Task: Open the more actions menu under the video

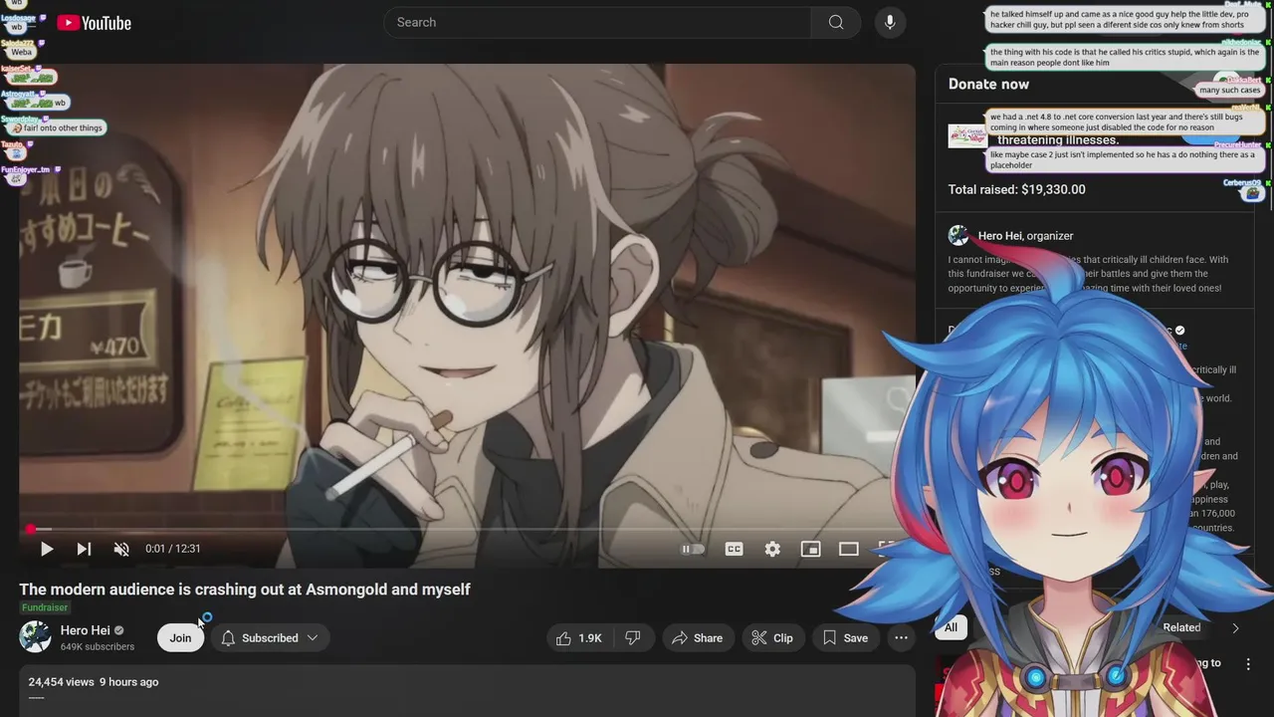Action: click(902, 638)
